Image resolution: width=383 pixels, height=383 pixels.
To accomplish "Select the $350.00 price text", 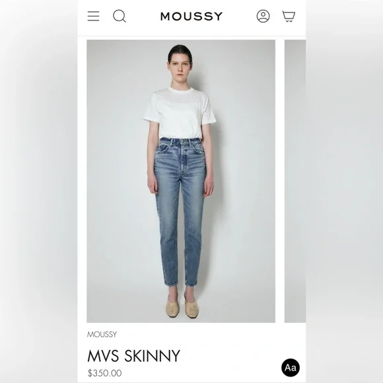I will [x=104, y=373].
